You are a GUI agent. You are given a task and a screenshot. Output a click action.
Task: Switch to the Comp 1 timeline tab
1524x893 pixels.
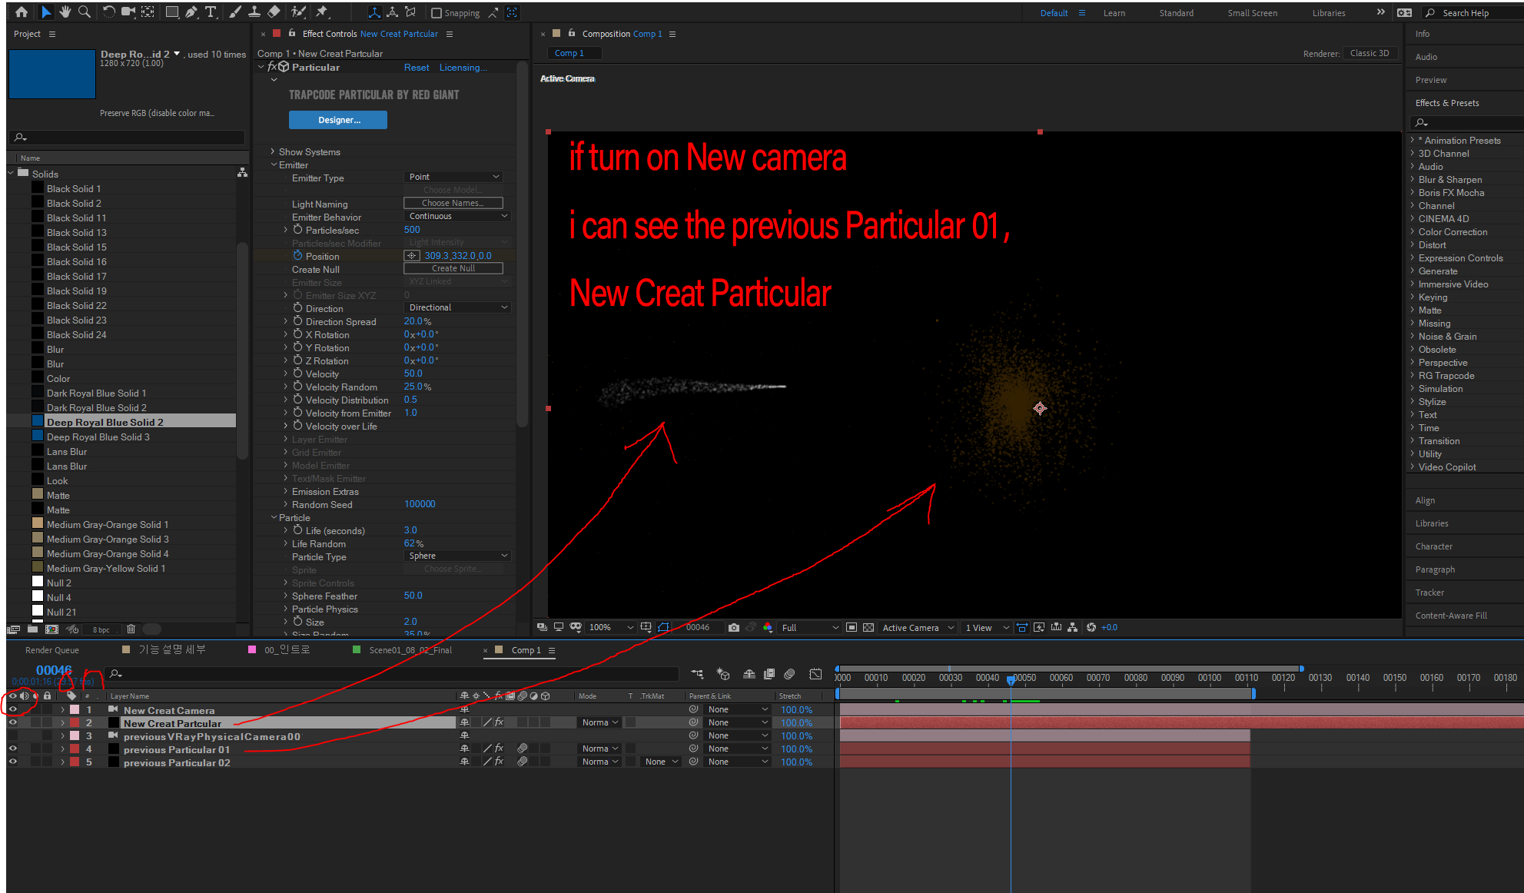pyautogui.click(x=526, y=650)
